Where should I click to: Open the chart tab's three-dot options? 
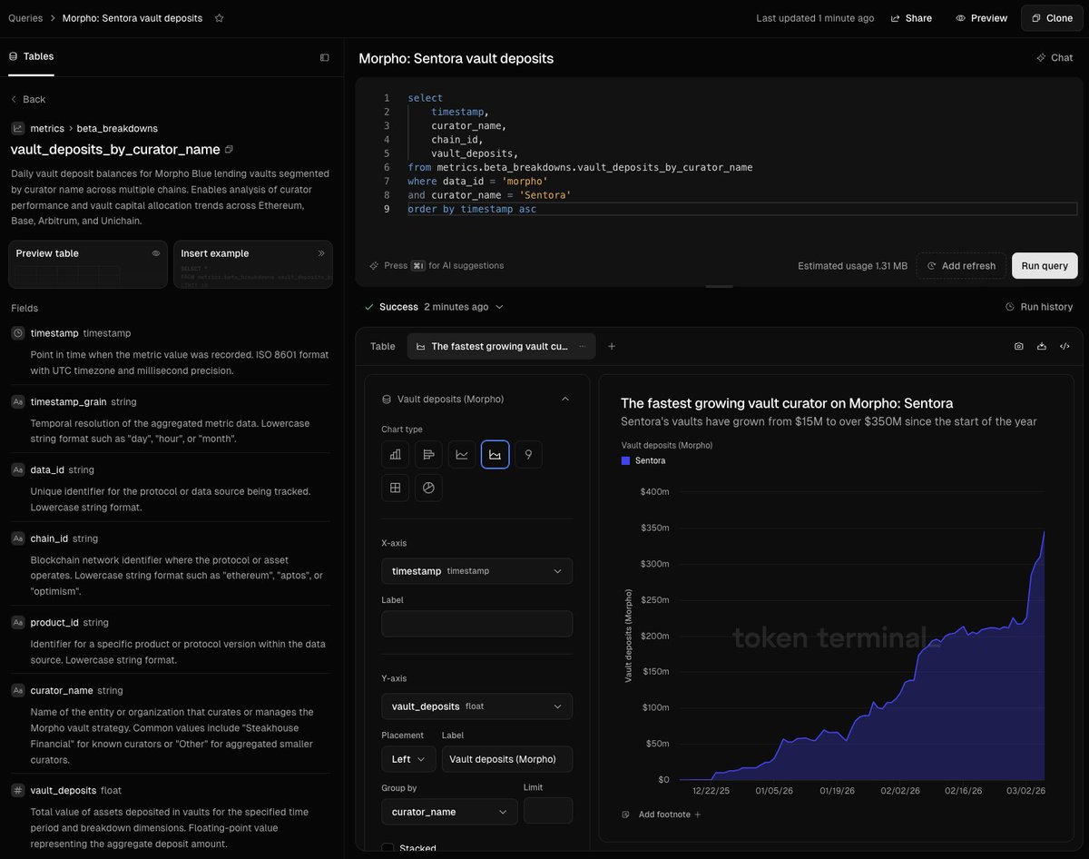point(583,346)
